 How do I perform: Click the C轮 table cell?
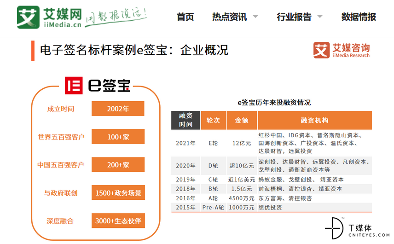tap(213, 180)
